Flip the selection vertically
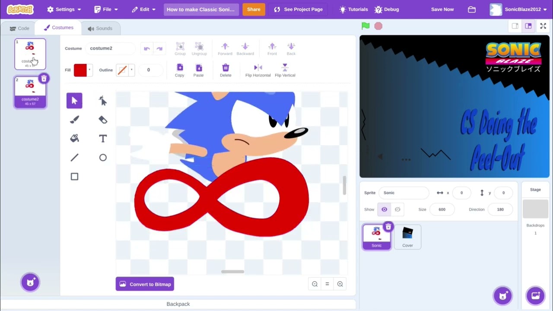553x311 pixels. pos(285,67)
